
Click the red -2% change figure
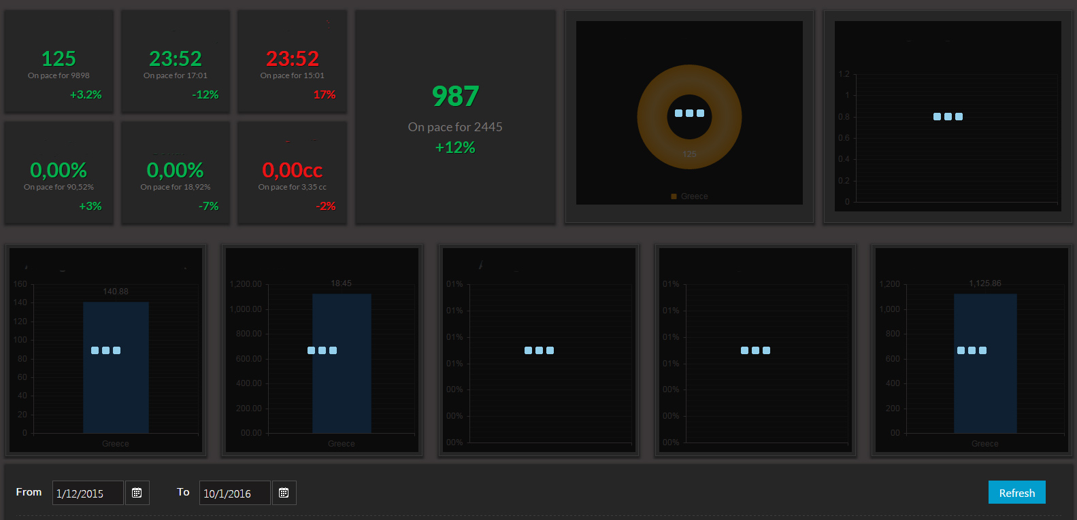click(x=326, y=206)
